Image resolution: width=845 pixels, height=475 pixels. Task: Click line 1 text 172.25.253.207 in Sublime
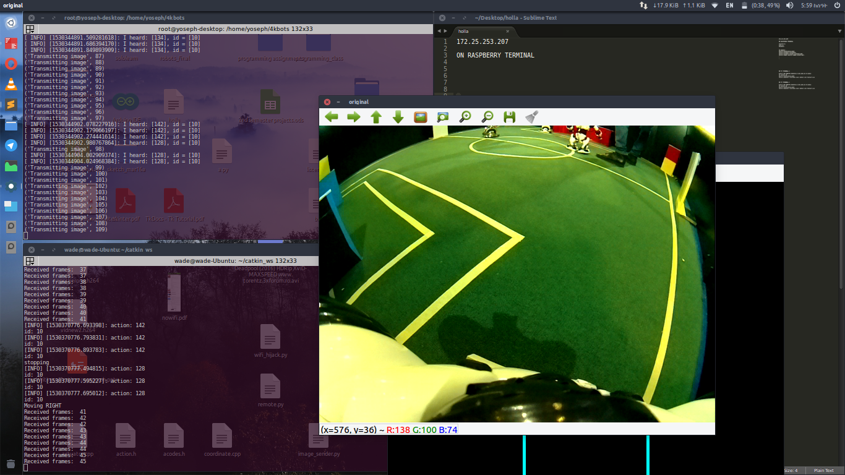coord(483,41)
